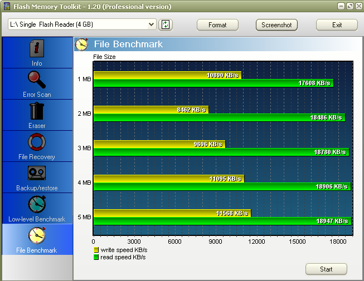Click the 18906 KB/s read bar
Viewport: 364px width, 281px height.
[x=222, y=186]
